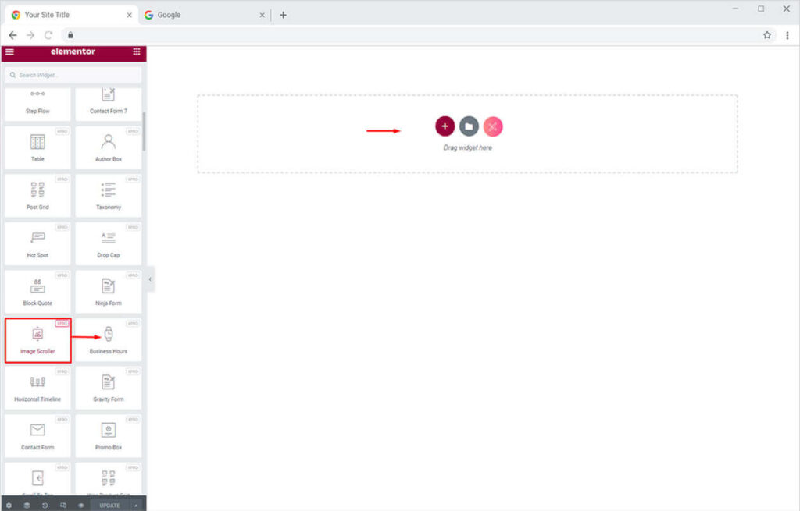Click the widget panel scrollbar

(x=144, y=133)
